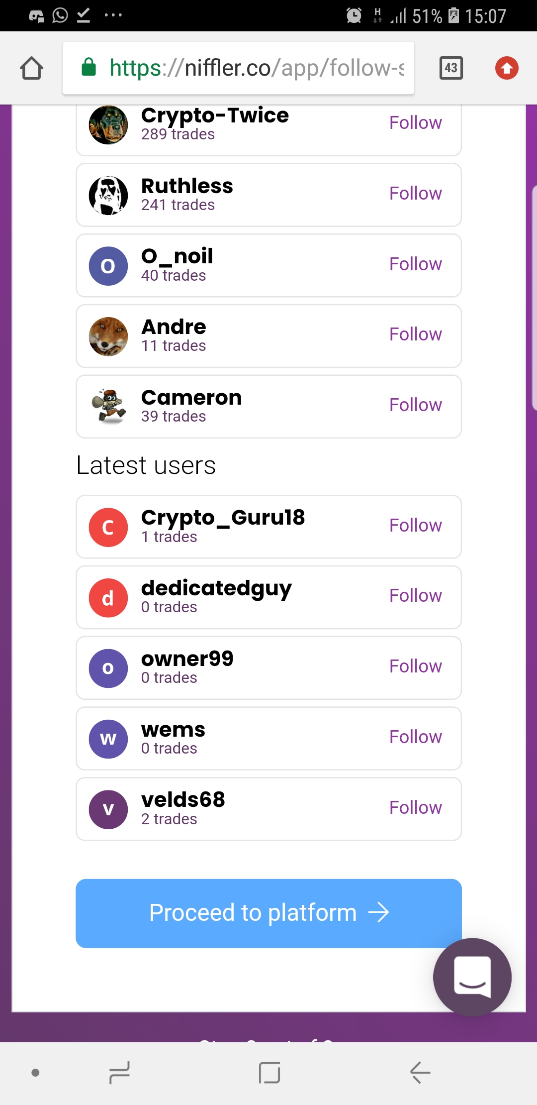The image size is (537, 1105).
Task: Open dedicatedguy's profile name
Action: [216, 588]
